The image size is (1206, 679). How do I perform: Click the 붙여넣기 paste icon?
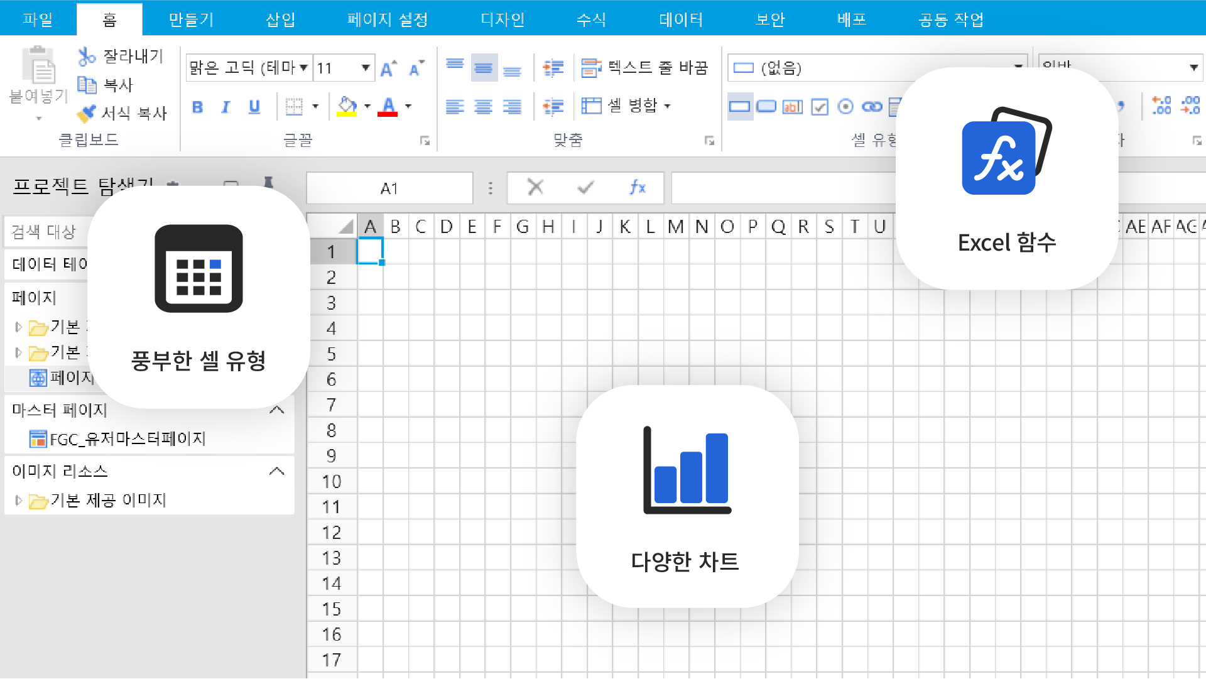point(39,65)
